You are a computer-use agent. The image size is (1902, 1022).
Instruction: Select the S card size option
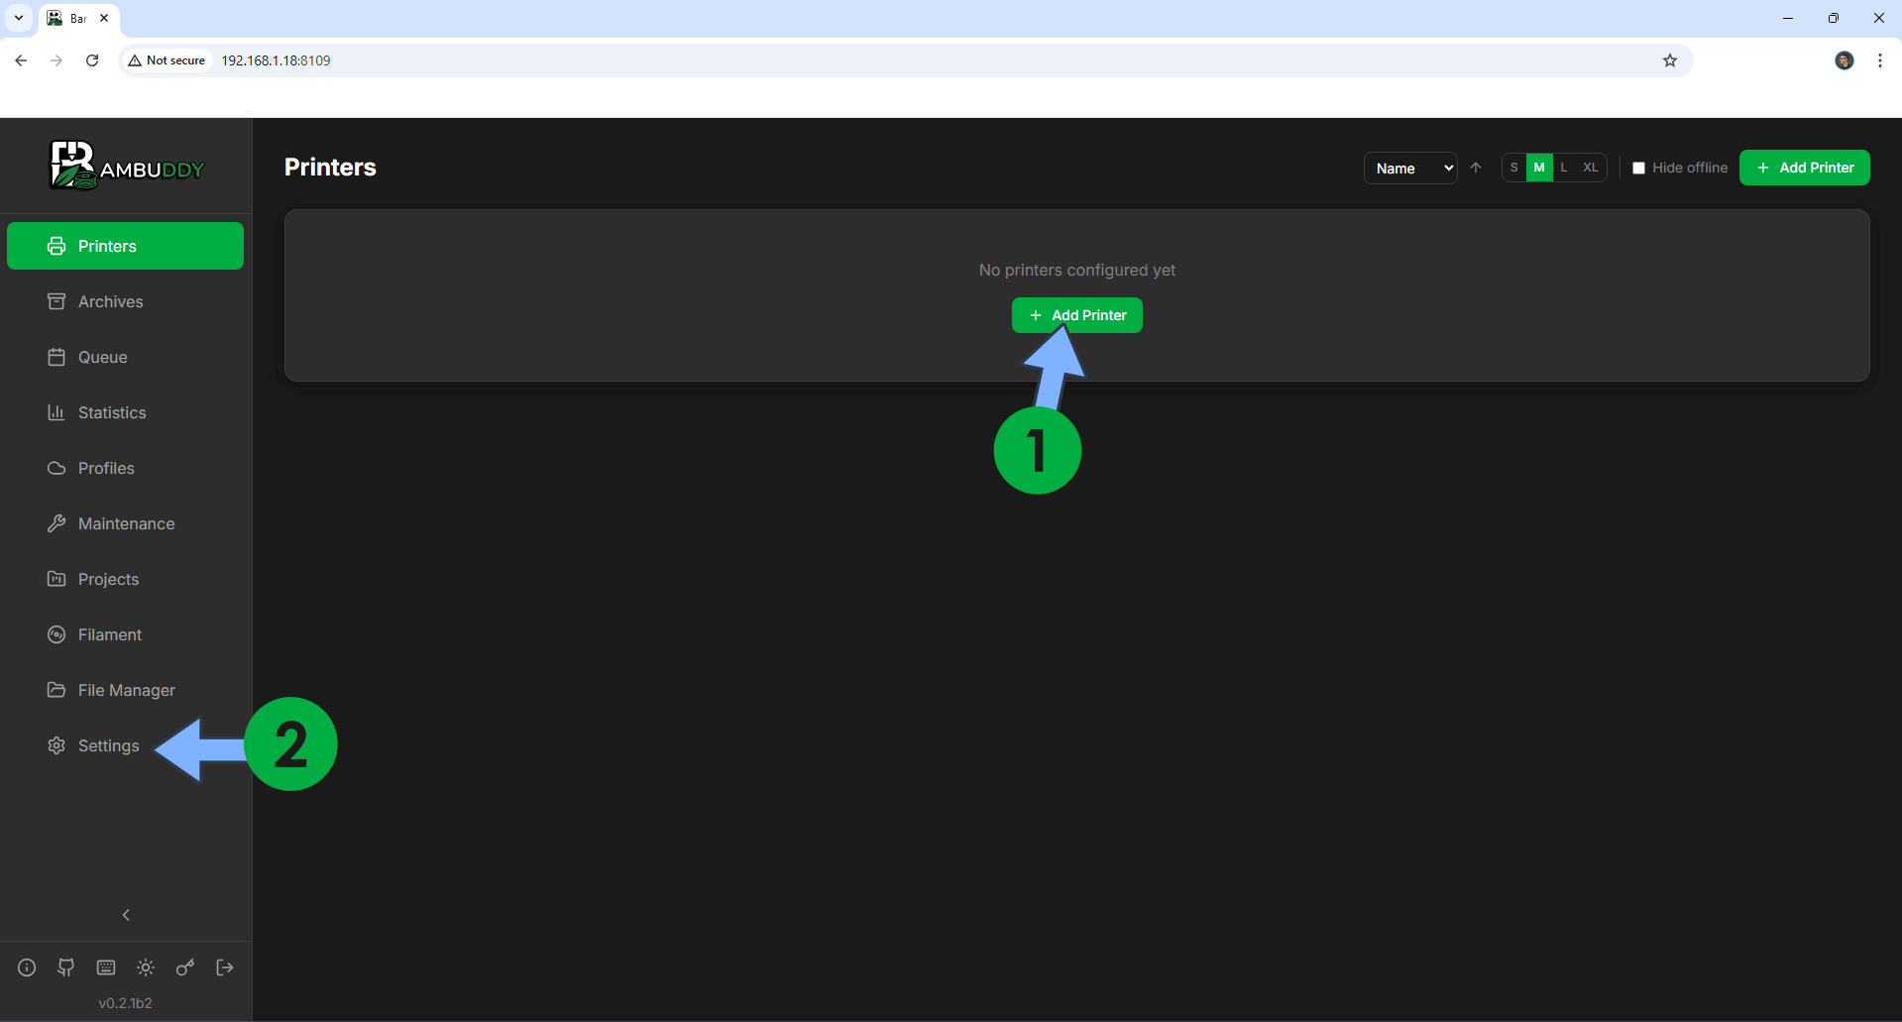coord(1513,168)
